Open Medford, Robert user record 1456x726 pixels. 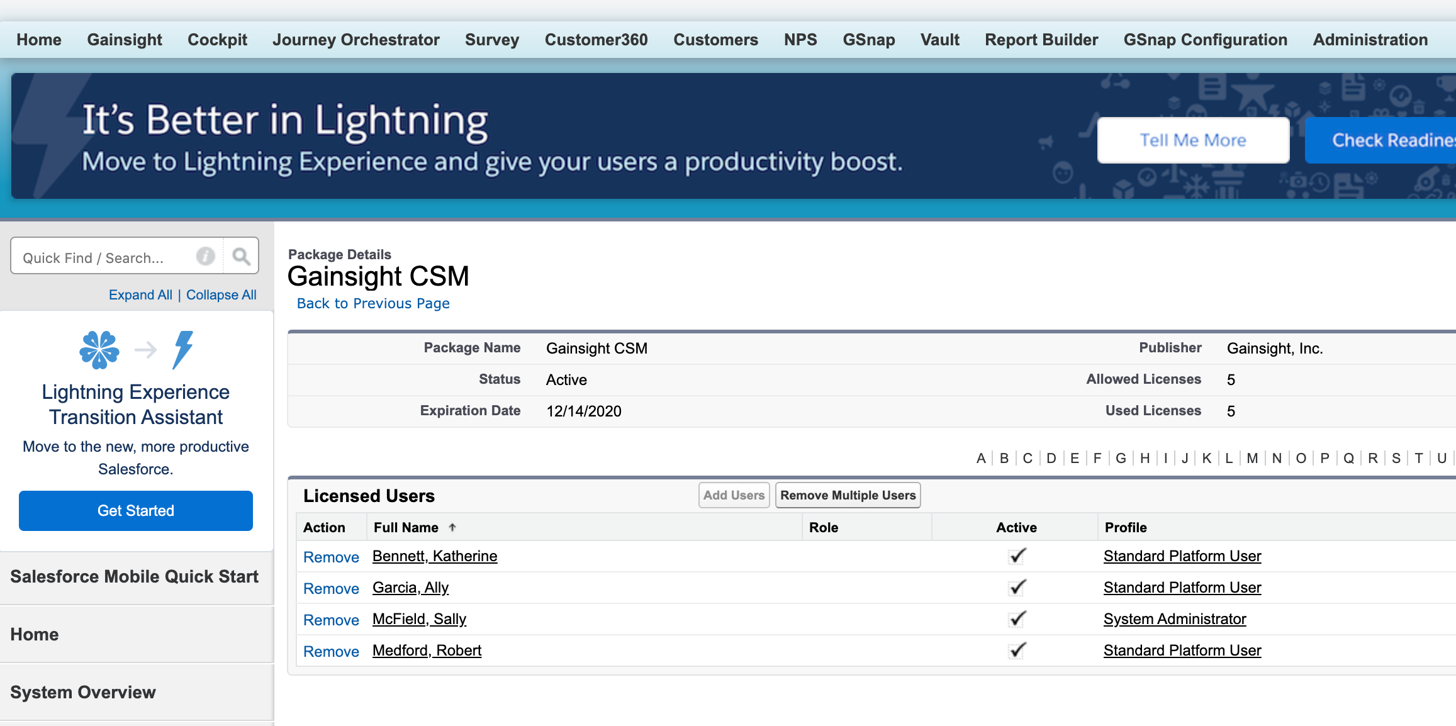pos(427,651)
